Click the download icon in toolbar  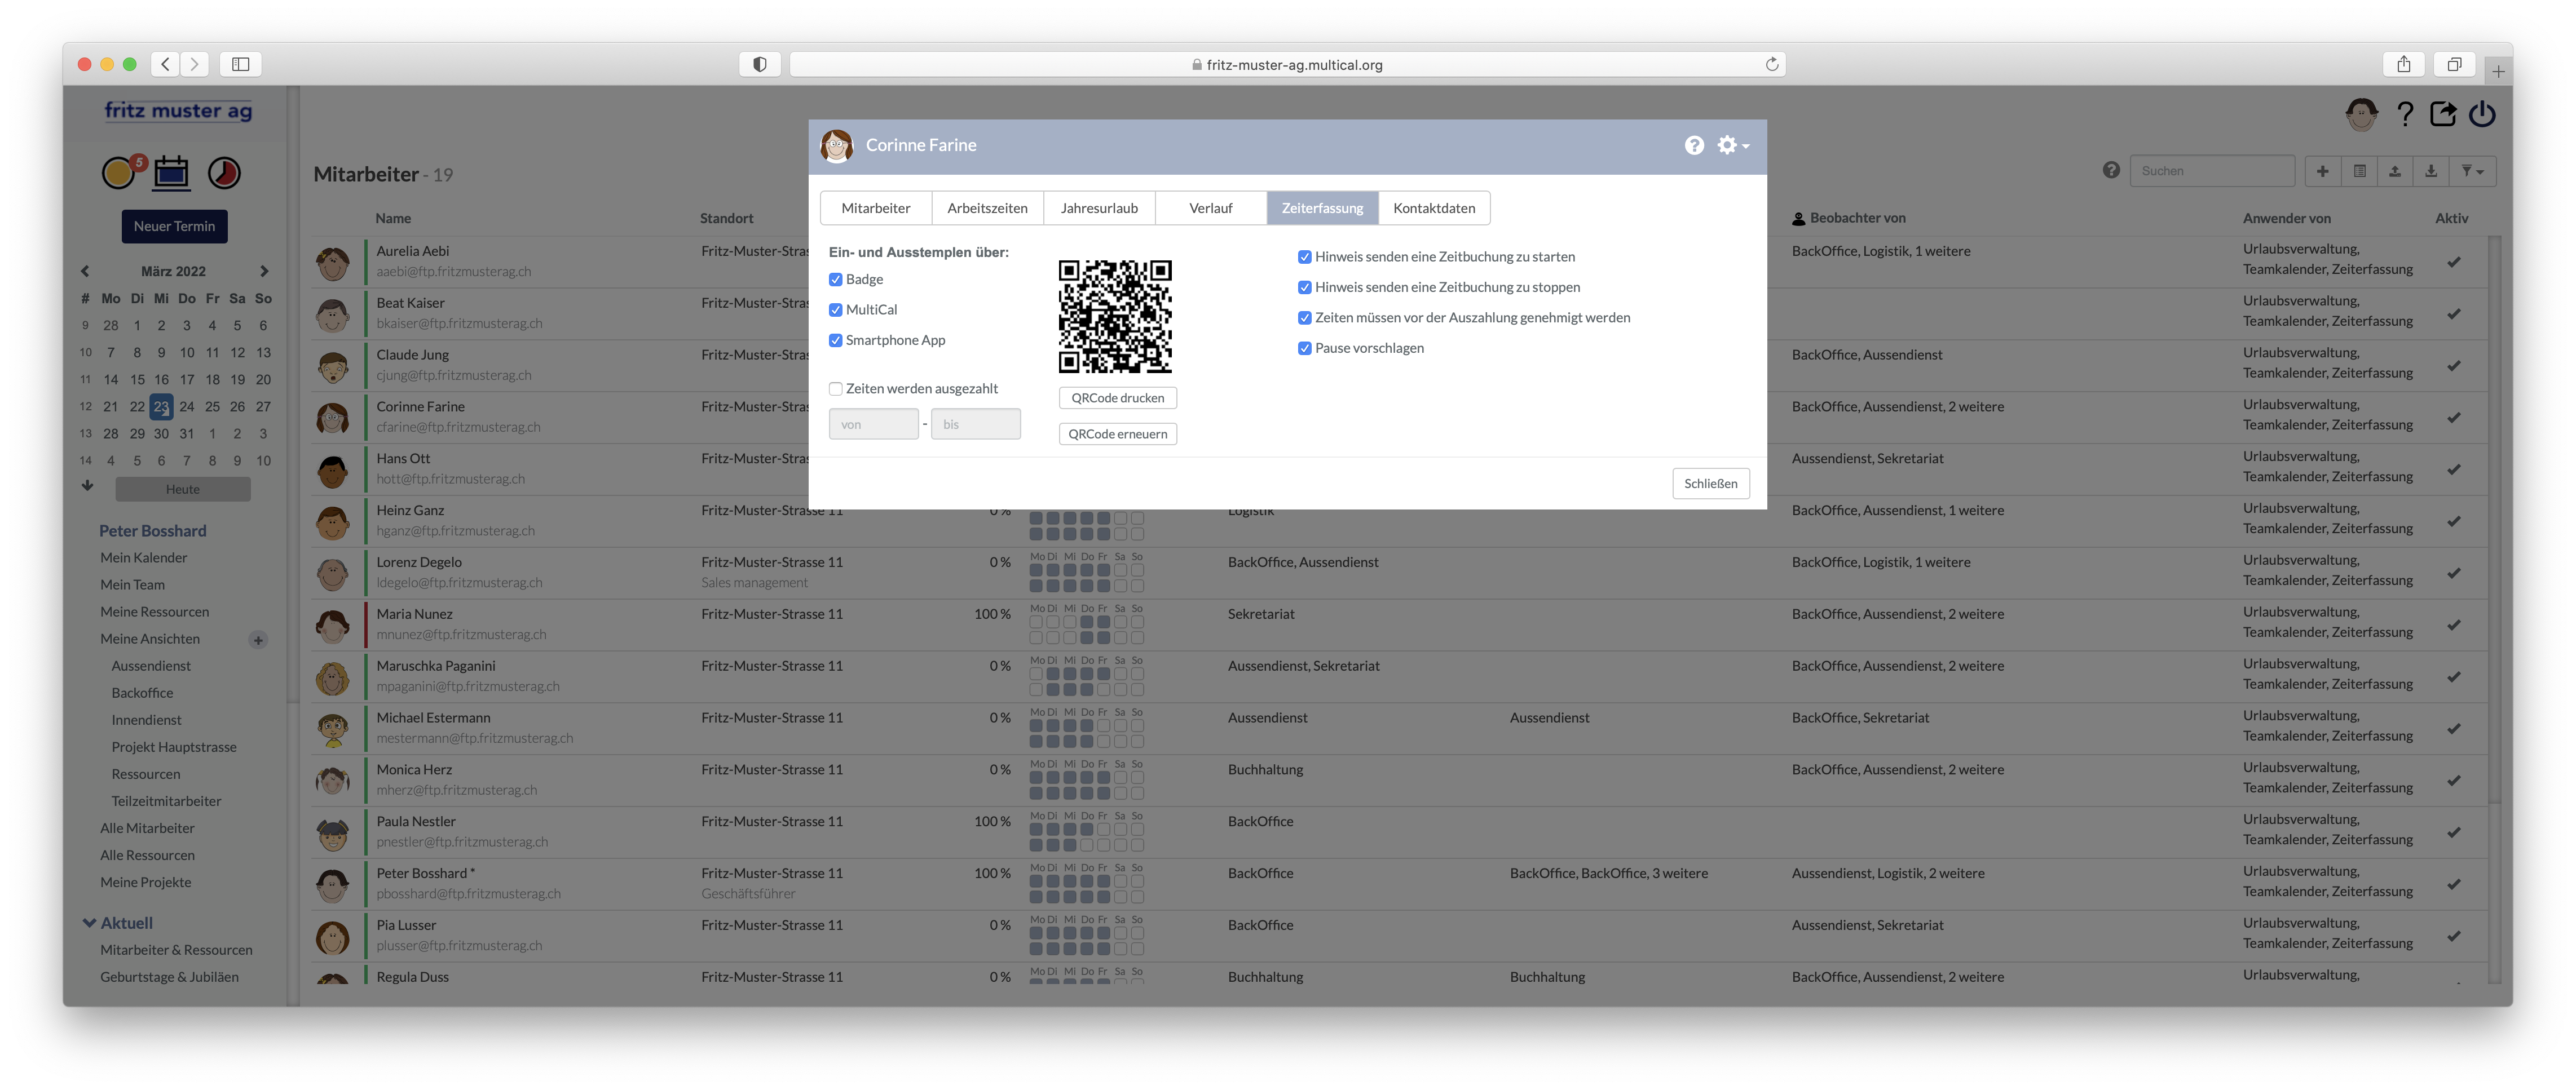pos(2431,171)
